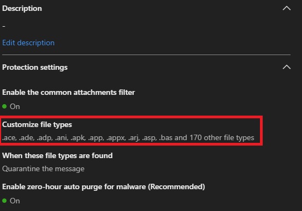Click the .appx entry in the file types list
This screenshot has height=211, width=302.
coord(116,138)
